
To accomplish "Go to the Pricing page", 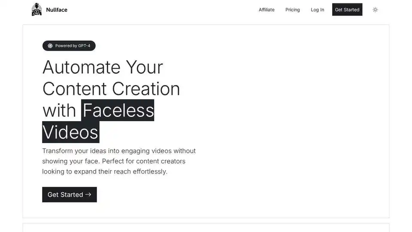I will pos(292,10).
